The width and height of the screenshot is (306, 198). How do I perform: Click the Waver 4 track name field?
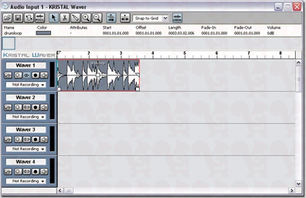26,161
